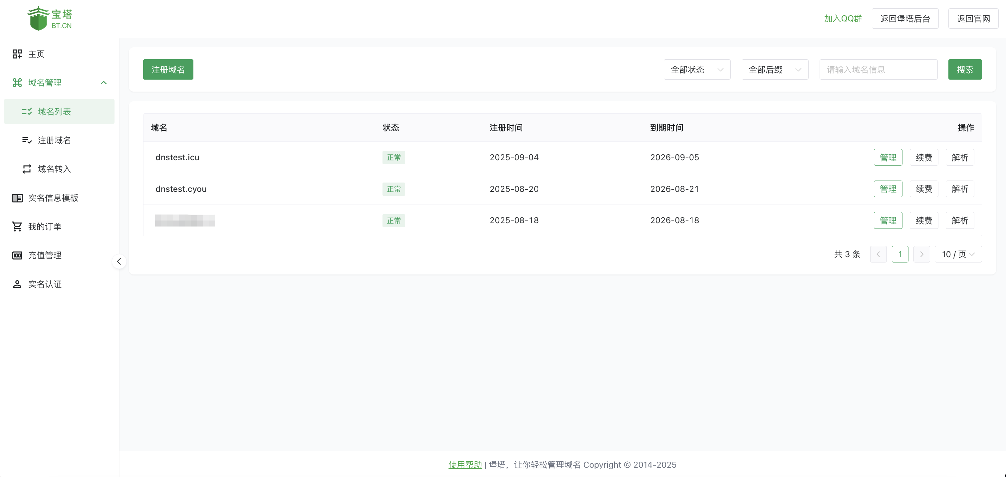The width and height of the screenshot is (1006, 477).
Task: Collapse the sidebar with the arrow handle
Action: tap(119, 261)
